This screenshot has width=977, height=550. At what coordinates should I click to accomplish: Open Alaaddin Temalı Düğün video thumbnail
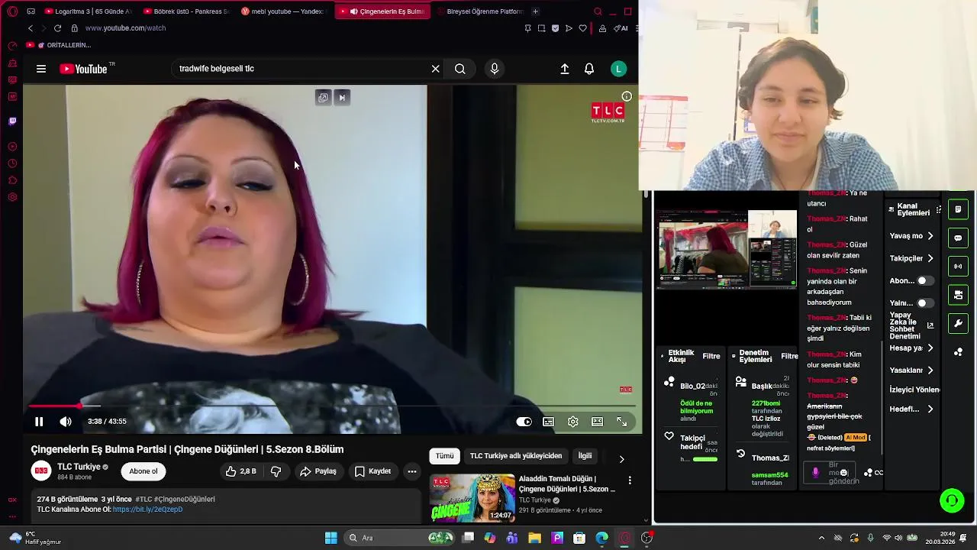point(472,498)
